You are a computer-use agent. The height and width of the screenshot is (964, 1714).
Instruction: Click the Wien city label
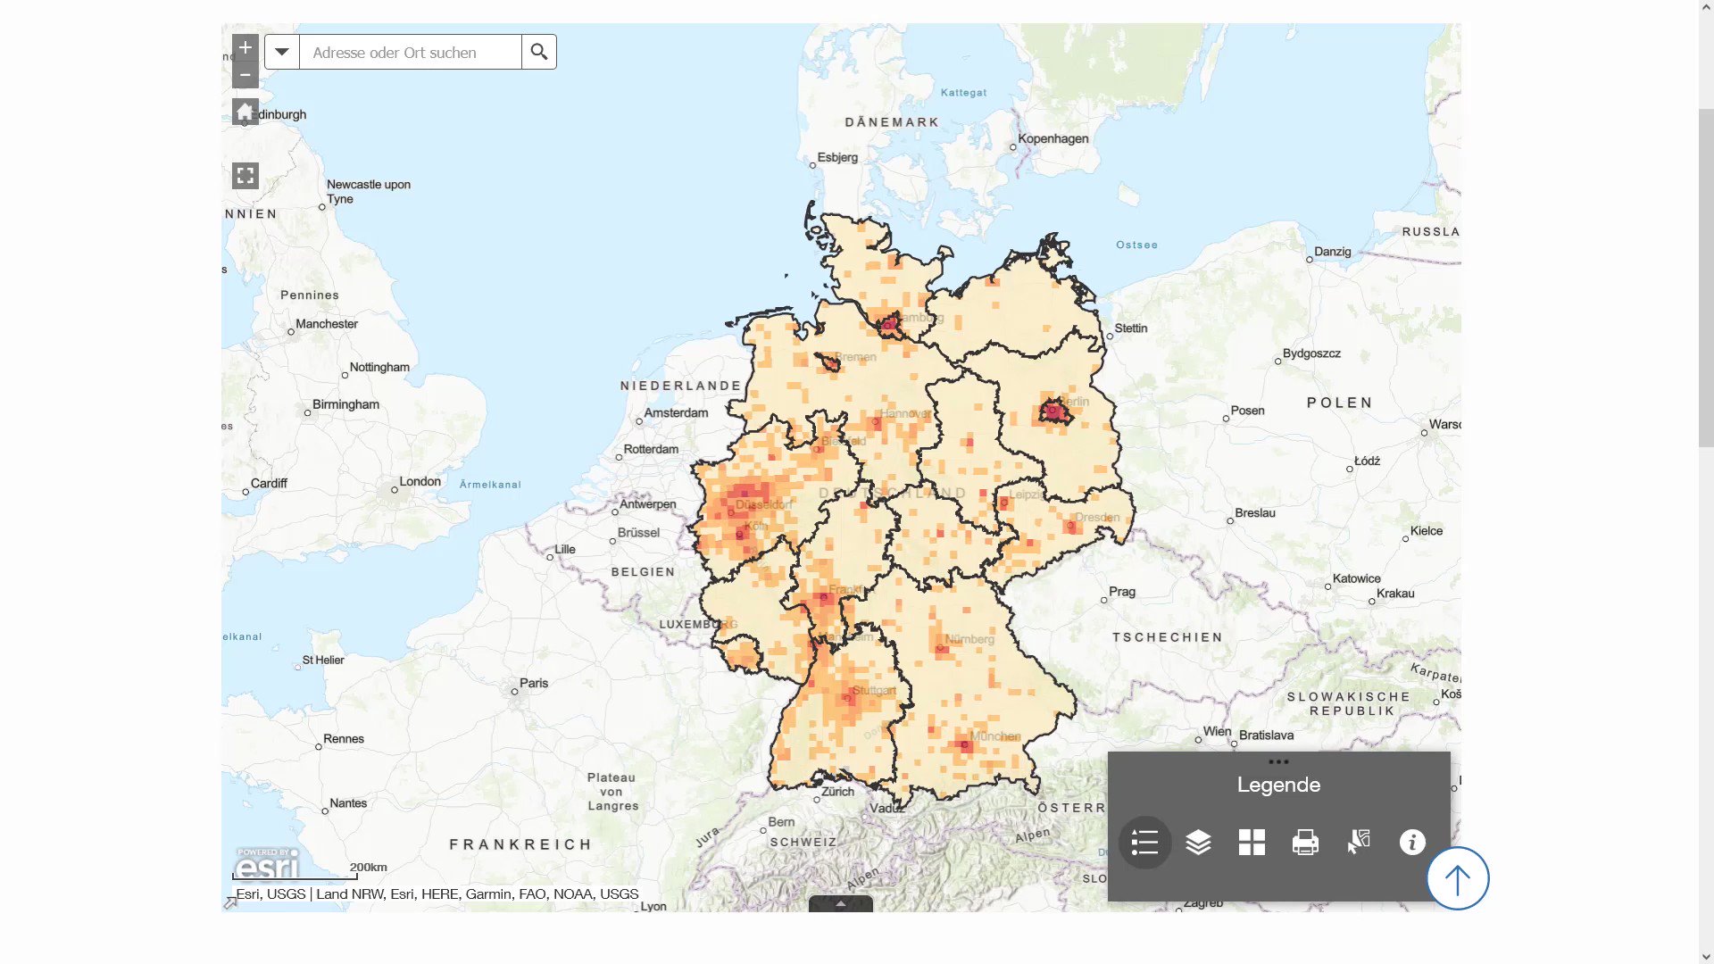pos(1217,731)
